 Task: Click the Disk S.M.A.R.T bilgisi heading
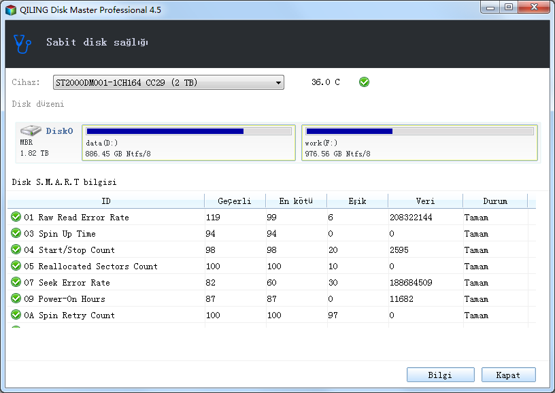[x=64, y=182]
